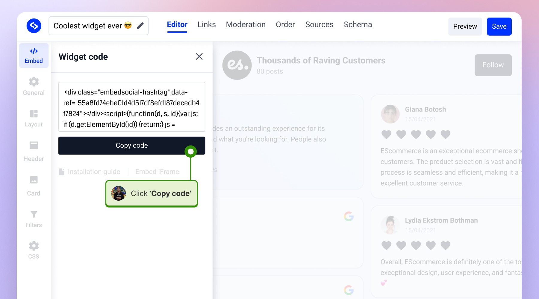Screen dimensions: 539x299
Task: Click last heart rating in Giana's review
Action: 445,135
